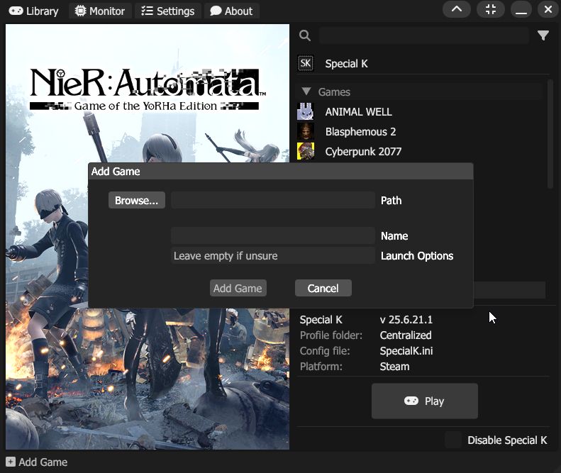Click the shrink window mode icon
Image resolution: width=561 pixels, height=473 pixels.
click(491, 9)
